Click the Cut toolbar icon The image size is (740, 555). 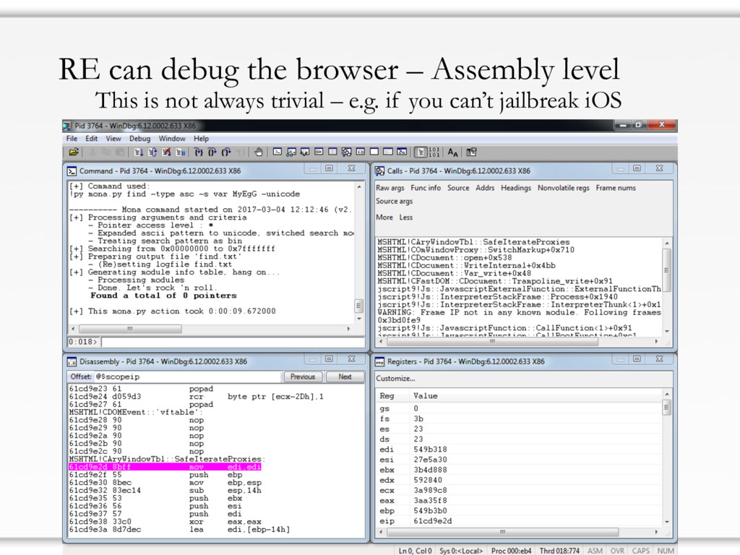92,152
